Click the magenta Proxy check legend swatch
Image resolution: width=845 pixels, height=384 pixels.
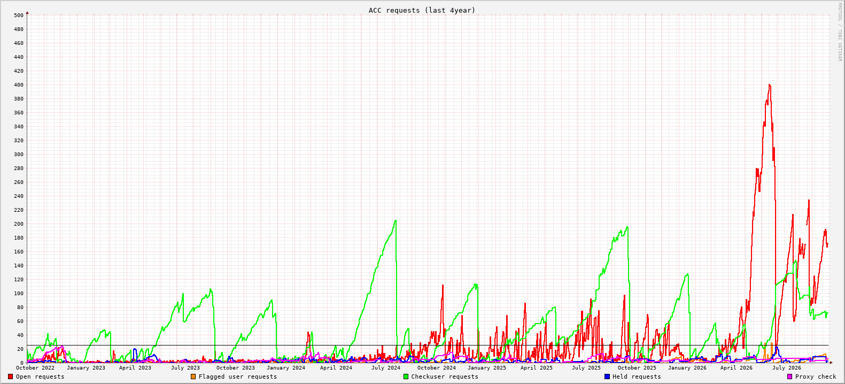pyautogui.click(x=789, y=377)
